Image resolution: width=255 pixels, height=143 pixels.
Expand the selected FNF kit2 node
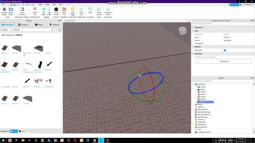pos(196,102)
